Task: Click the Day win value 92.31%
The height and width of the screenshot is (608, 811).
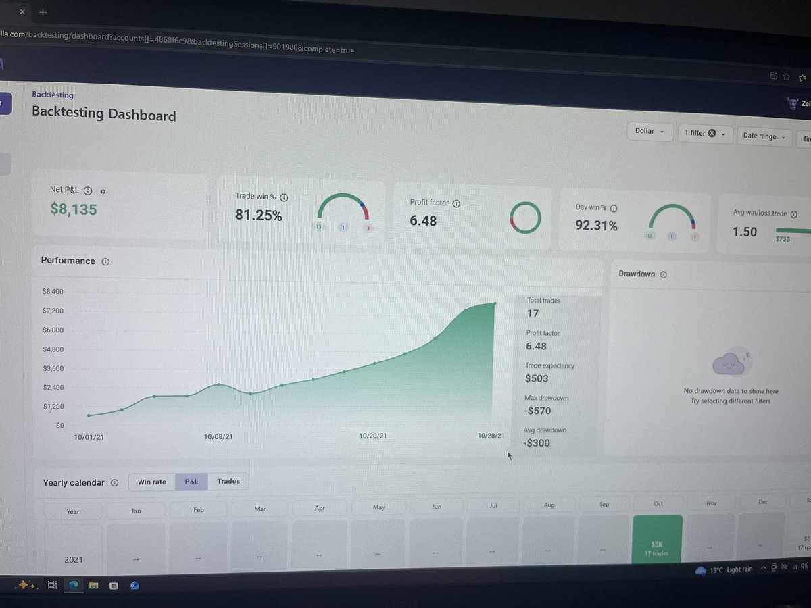Action: tap(596, 226)
